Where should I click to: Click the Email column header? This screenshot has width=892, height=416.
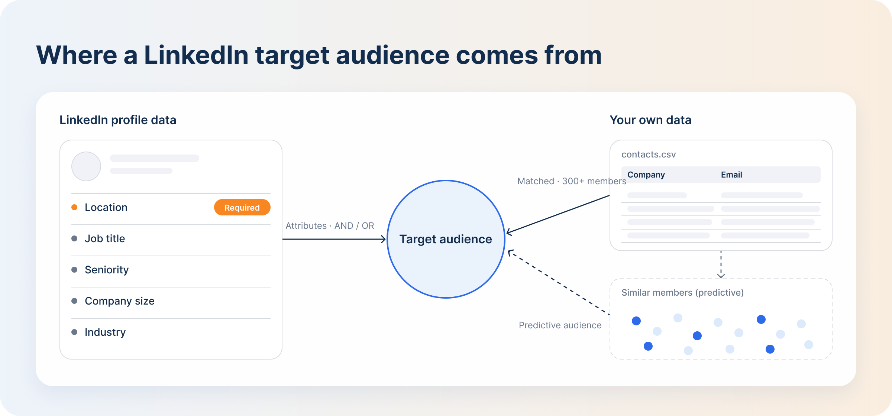tap(731, 175)
